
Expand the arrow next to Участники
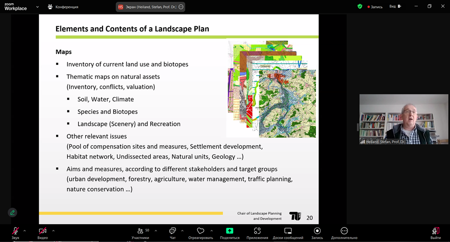[x=156, y=231]
